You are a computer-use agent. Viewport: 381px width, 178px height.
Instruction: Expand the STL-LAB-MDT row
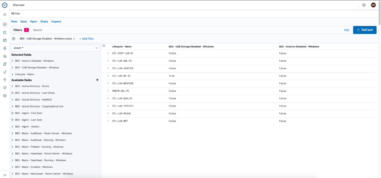108,121
